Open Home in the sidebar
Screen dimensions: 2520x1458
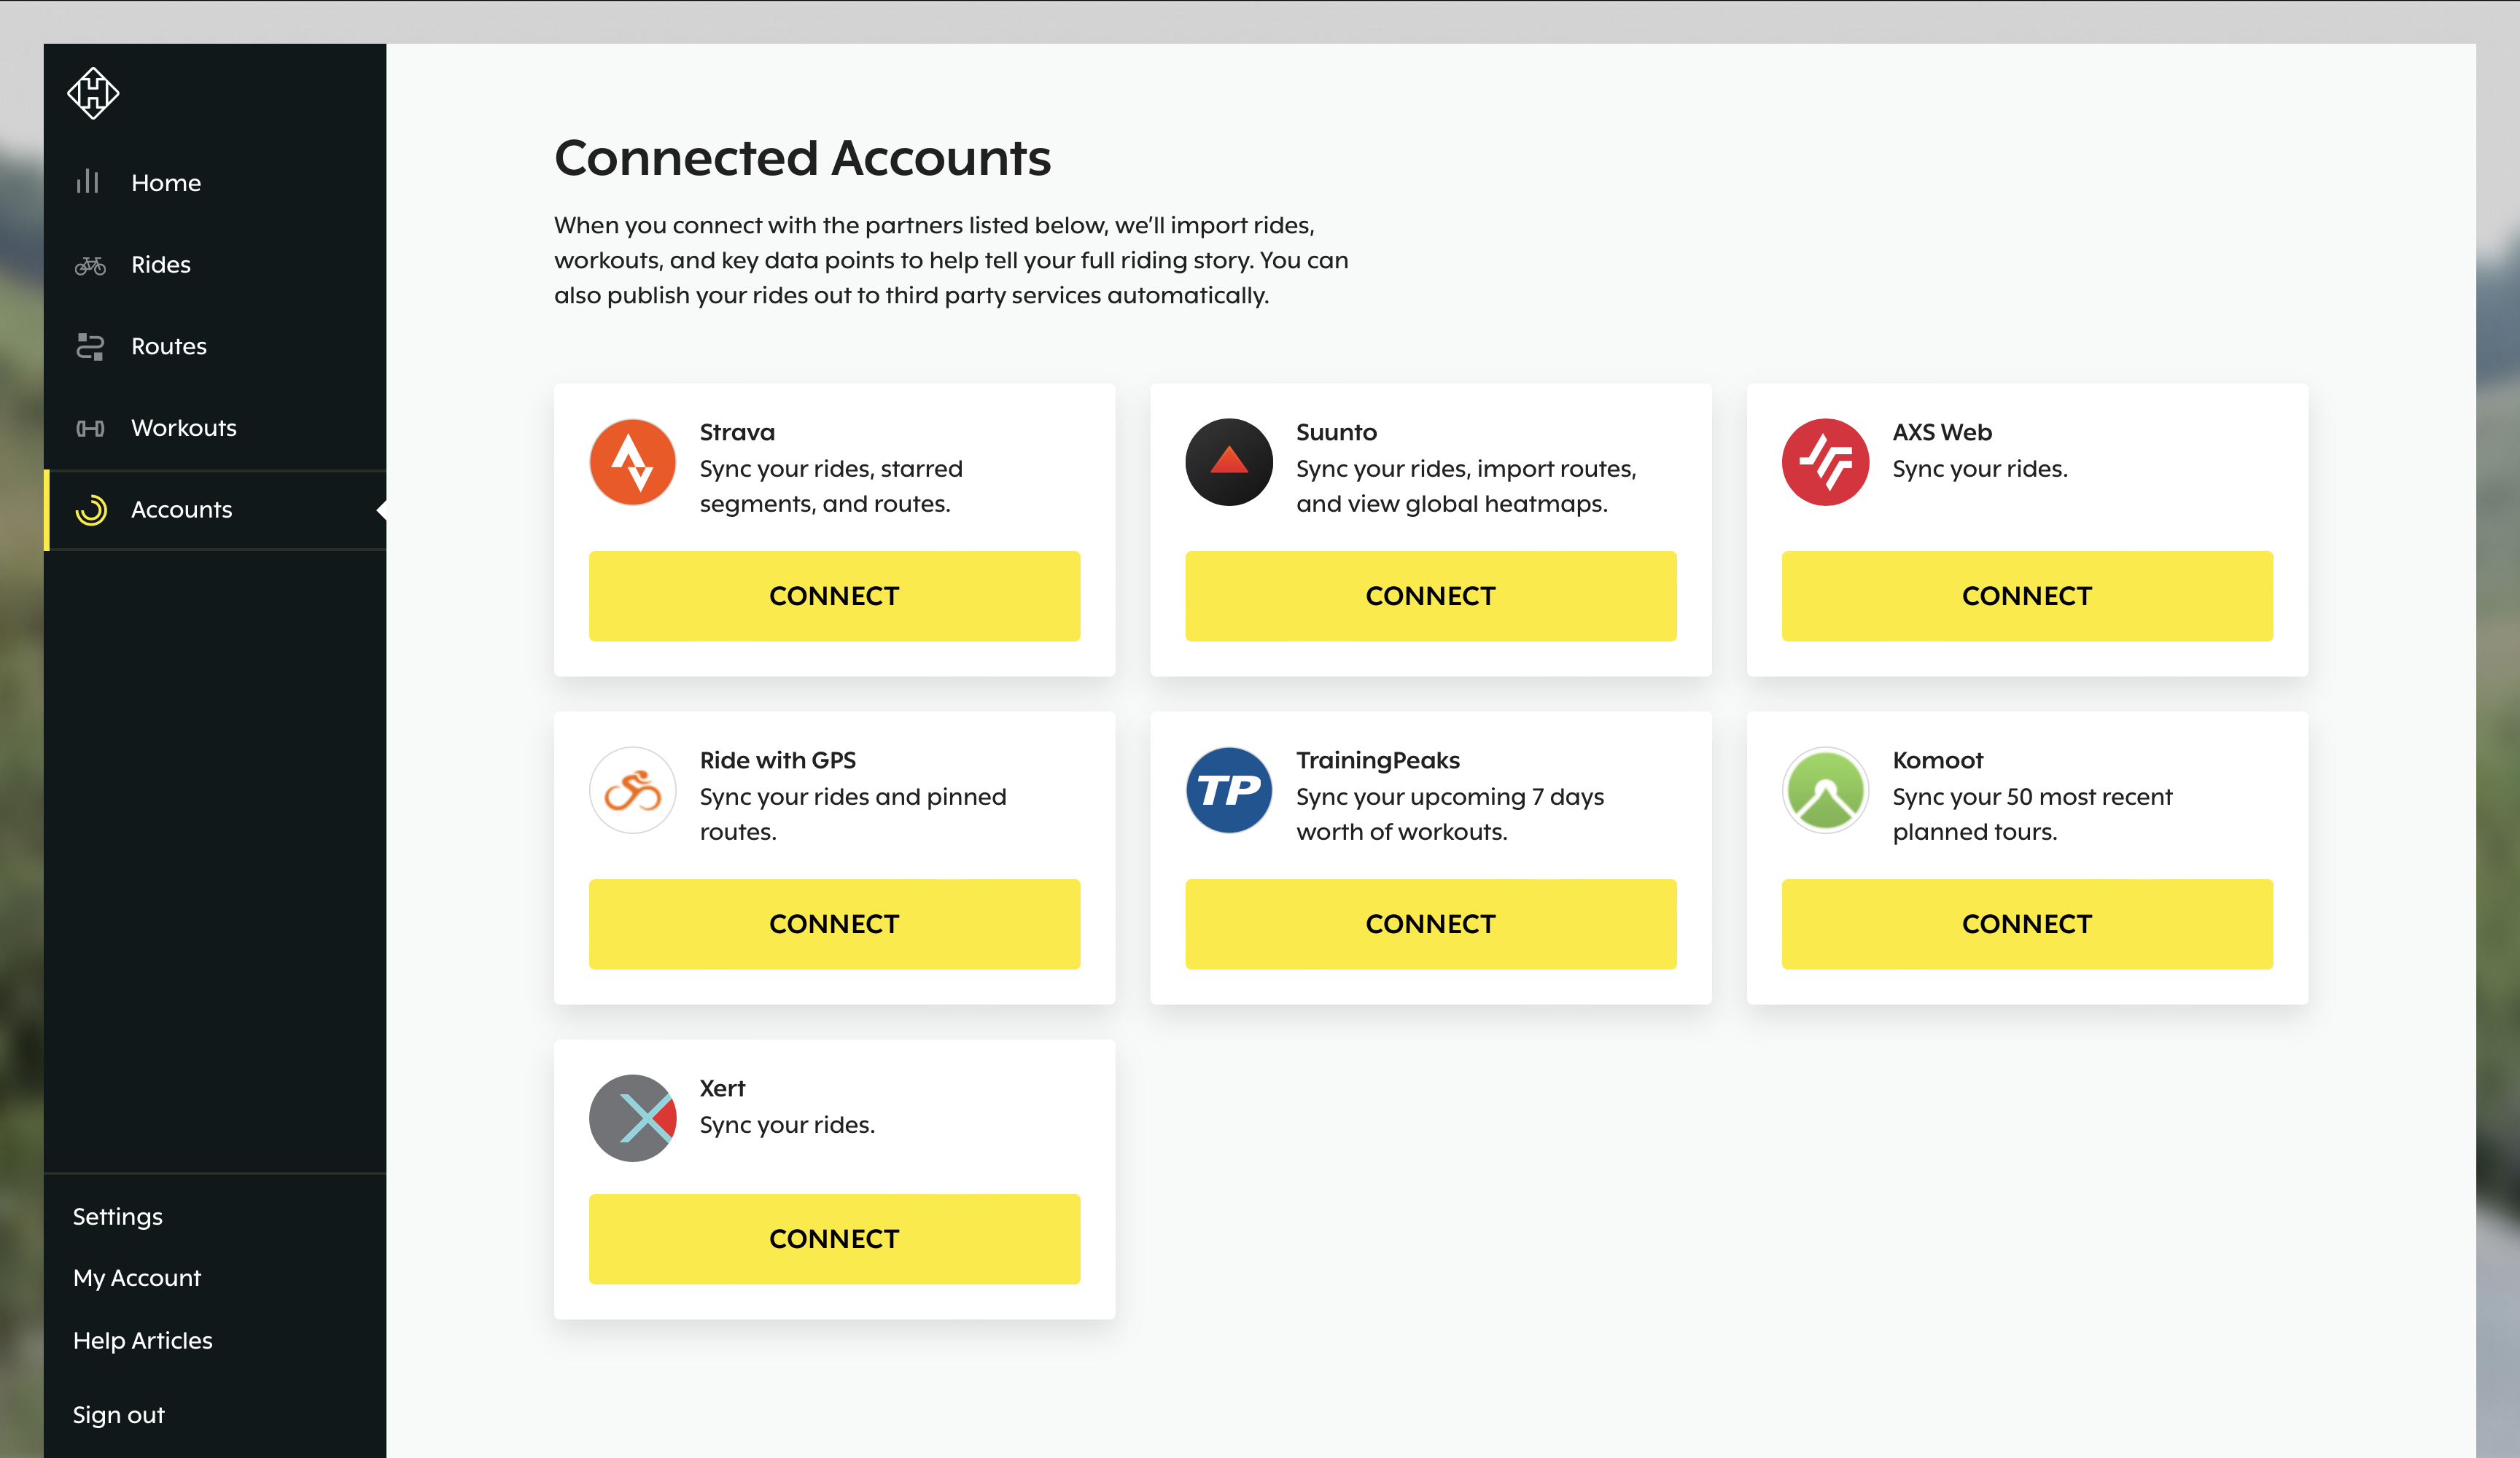tap(165, 183)
